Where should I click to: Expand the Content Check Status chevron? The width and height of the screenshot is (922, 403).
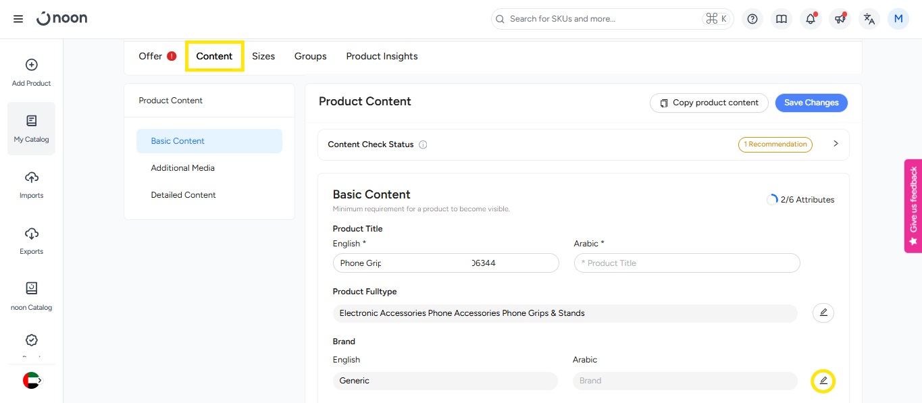(x=836, y=144)
